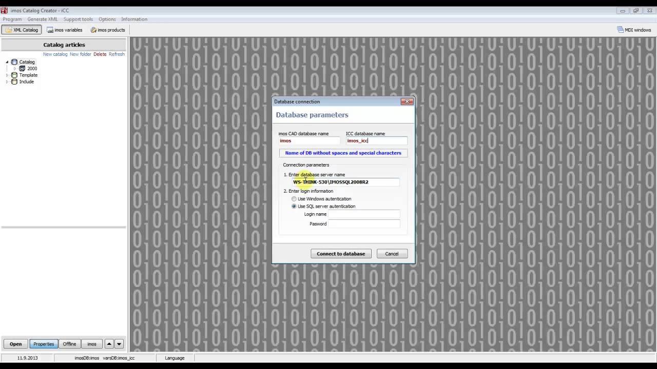Click the New catalog link

pos(55,54)
